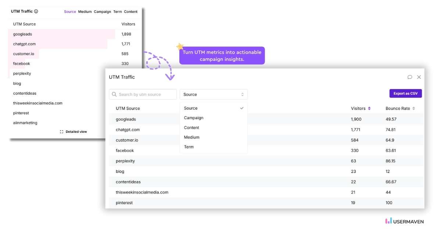The height and width of the screenshot is (231, 441).
Task: Click UTM Source header in dialog table
Action: click(128, 109)
